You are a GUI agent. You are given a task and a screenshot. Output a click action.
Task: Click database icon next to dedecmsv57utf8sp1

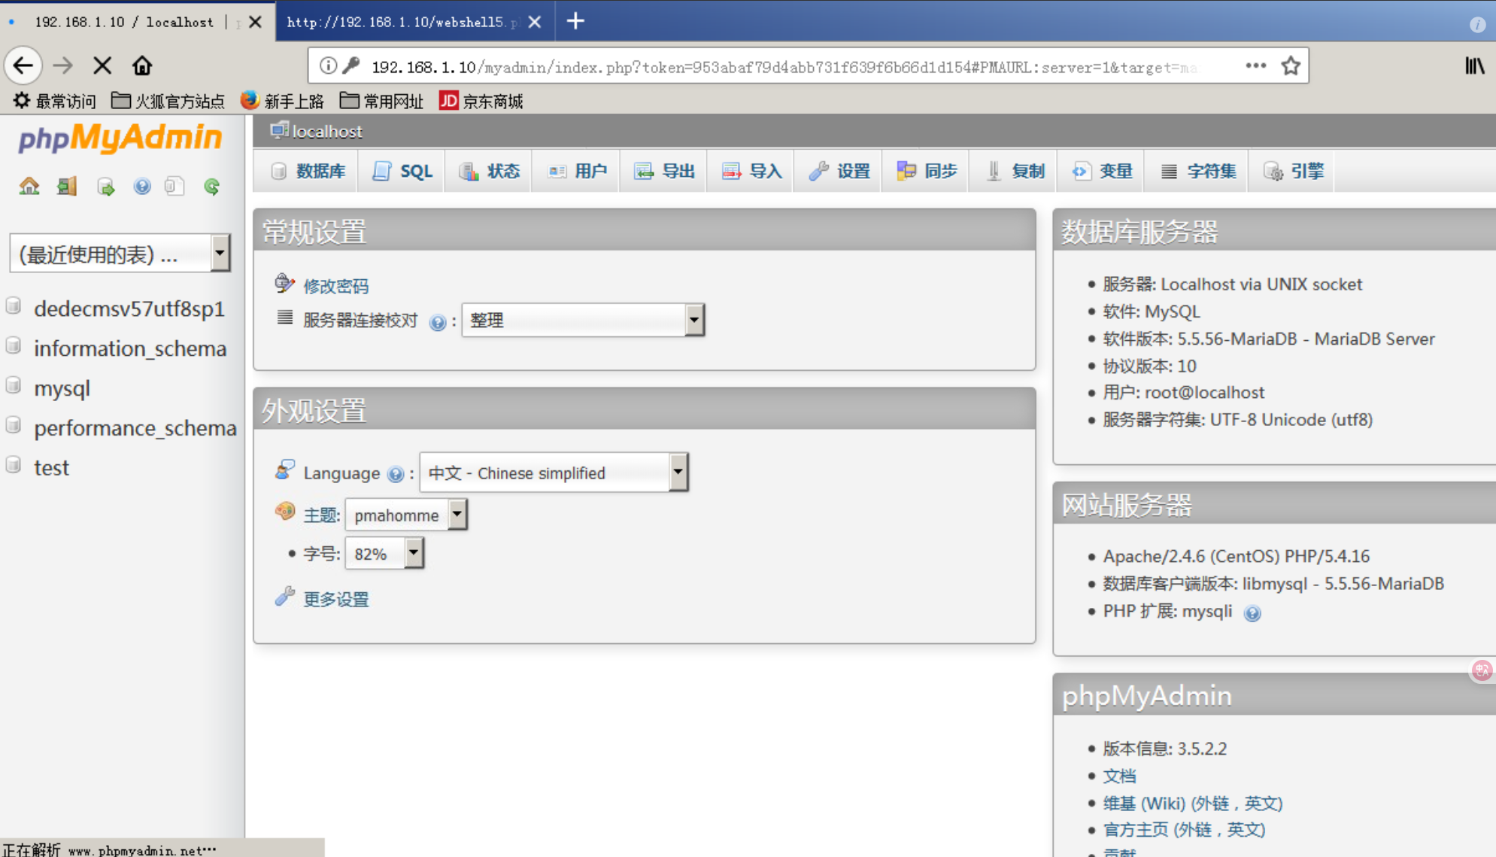(14, 306)
